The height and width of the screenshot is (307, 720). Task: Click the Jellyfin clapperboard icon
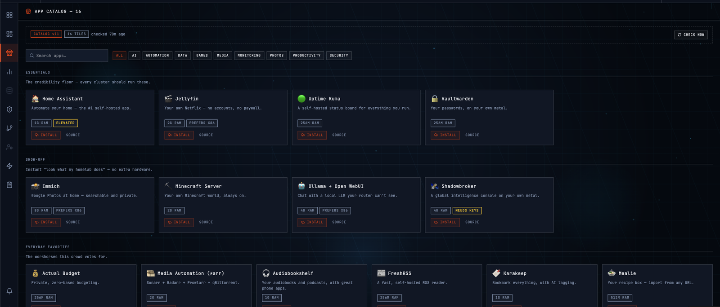pyautogui.click(x=168, y=99)
